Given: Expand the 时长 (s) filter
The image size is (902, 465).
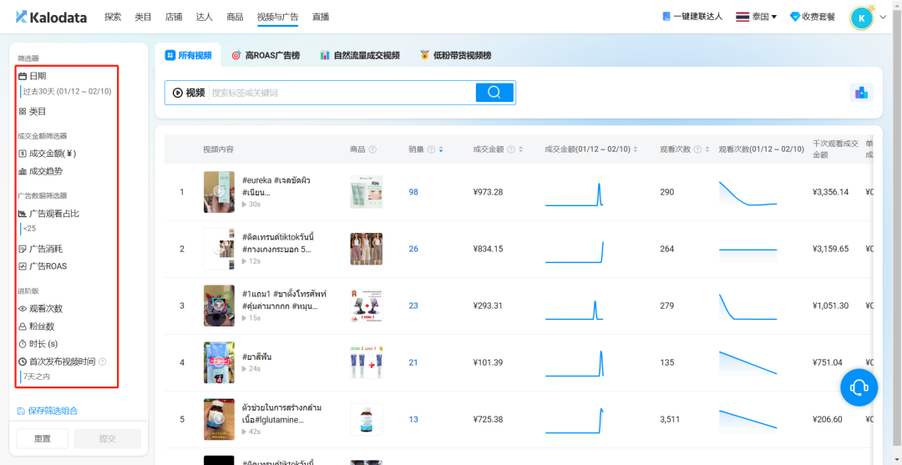Looking at the screenshot, I should point(38,344).
